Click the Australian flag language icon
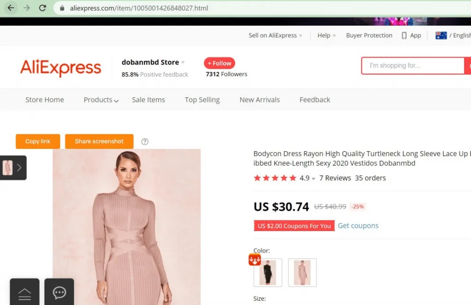Viewport: 471px width, 305px height. click(x=441, y=35)
